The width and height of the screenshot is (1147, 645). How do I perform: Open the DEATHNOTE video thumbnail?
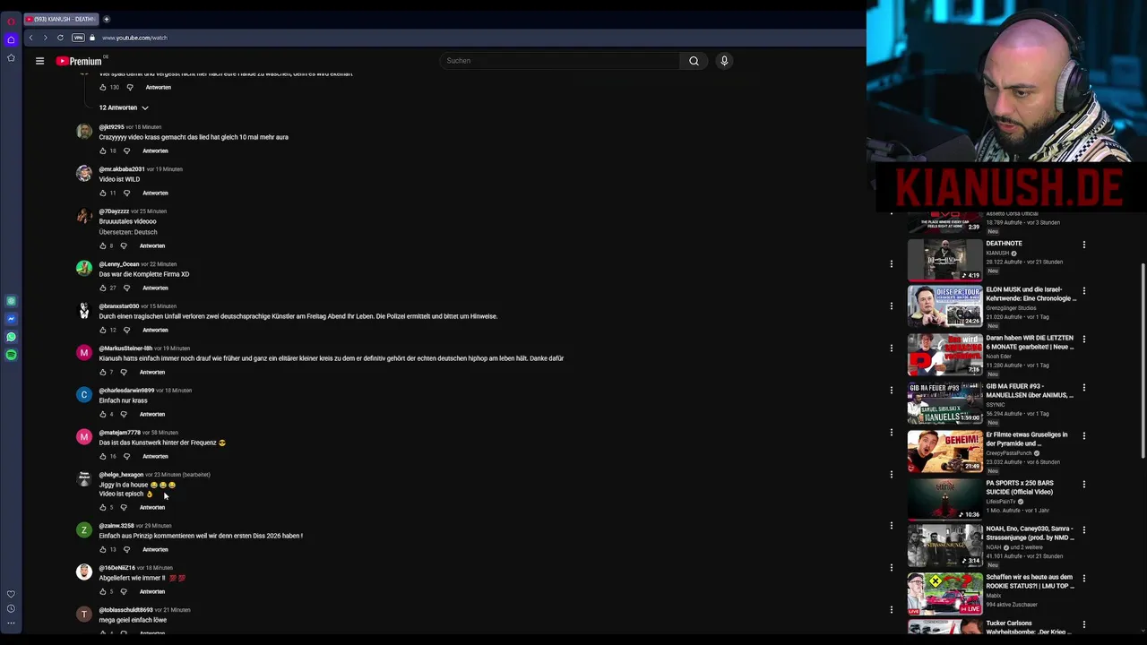[x=944, y=260]
